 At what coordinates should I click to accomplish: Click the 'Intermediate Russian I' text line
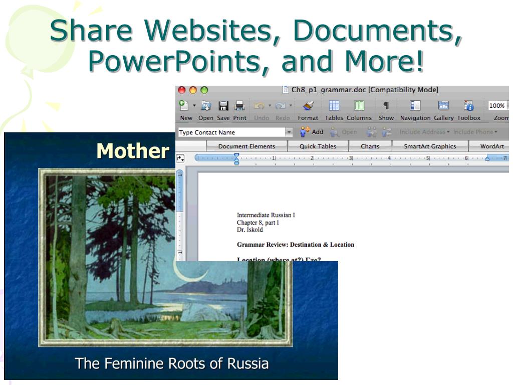pos(266,215)
